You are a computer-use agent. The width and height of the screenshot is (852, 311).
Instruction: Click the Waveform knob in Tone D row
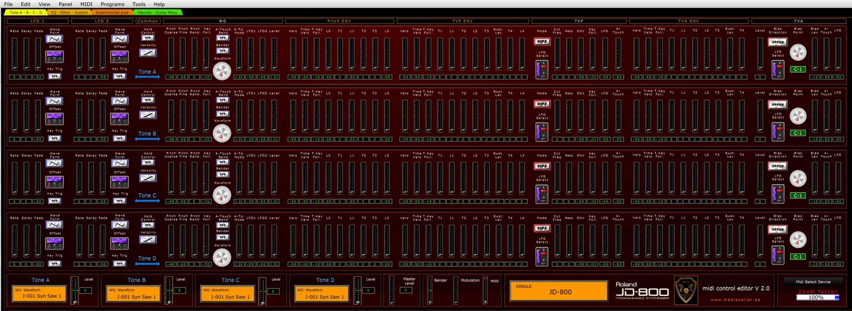pos(222,257)
